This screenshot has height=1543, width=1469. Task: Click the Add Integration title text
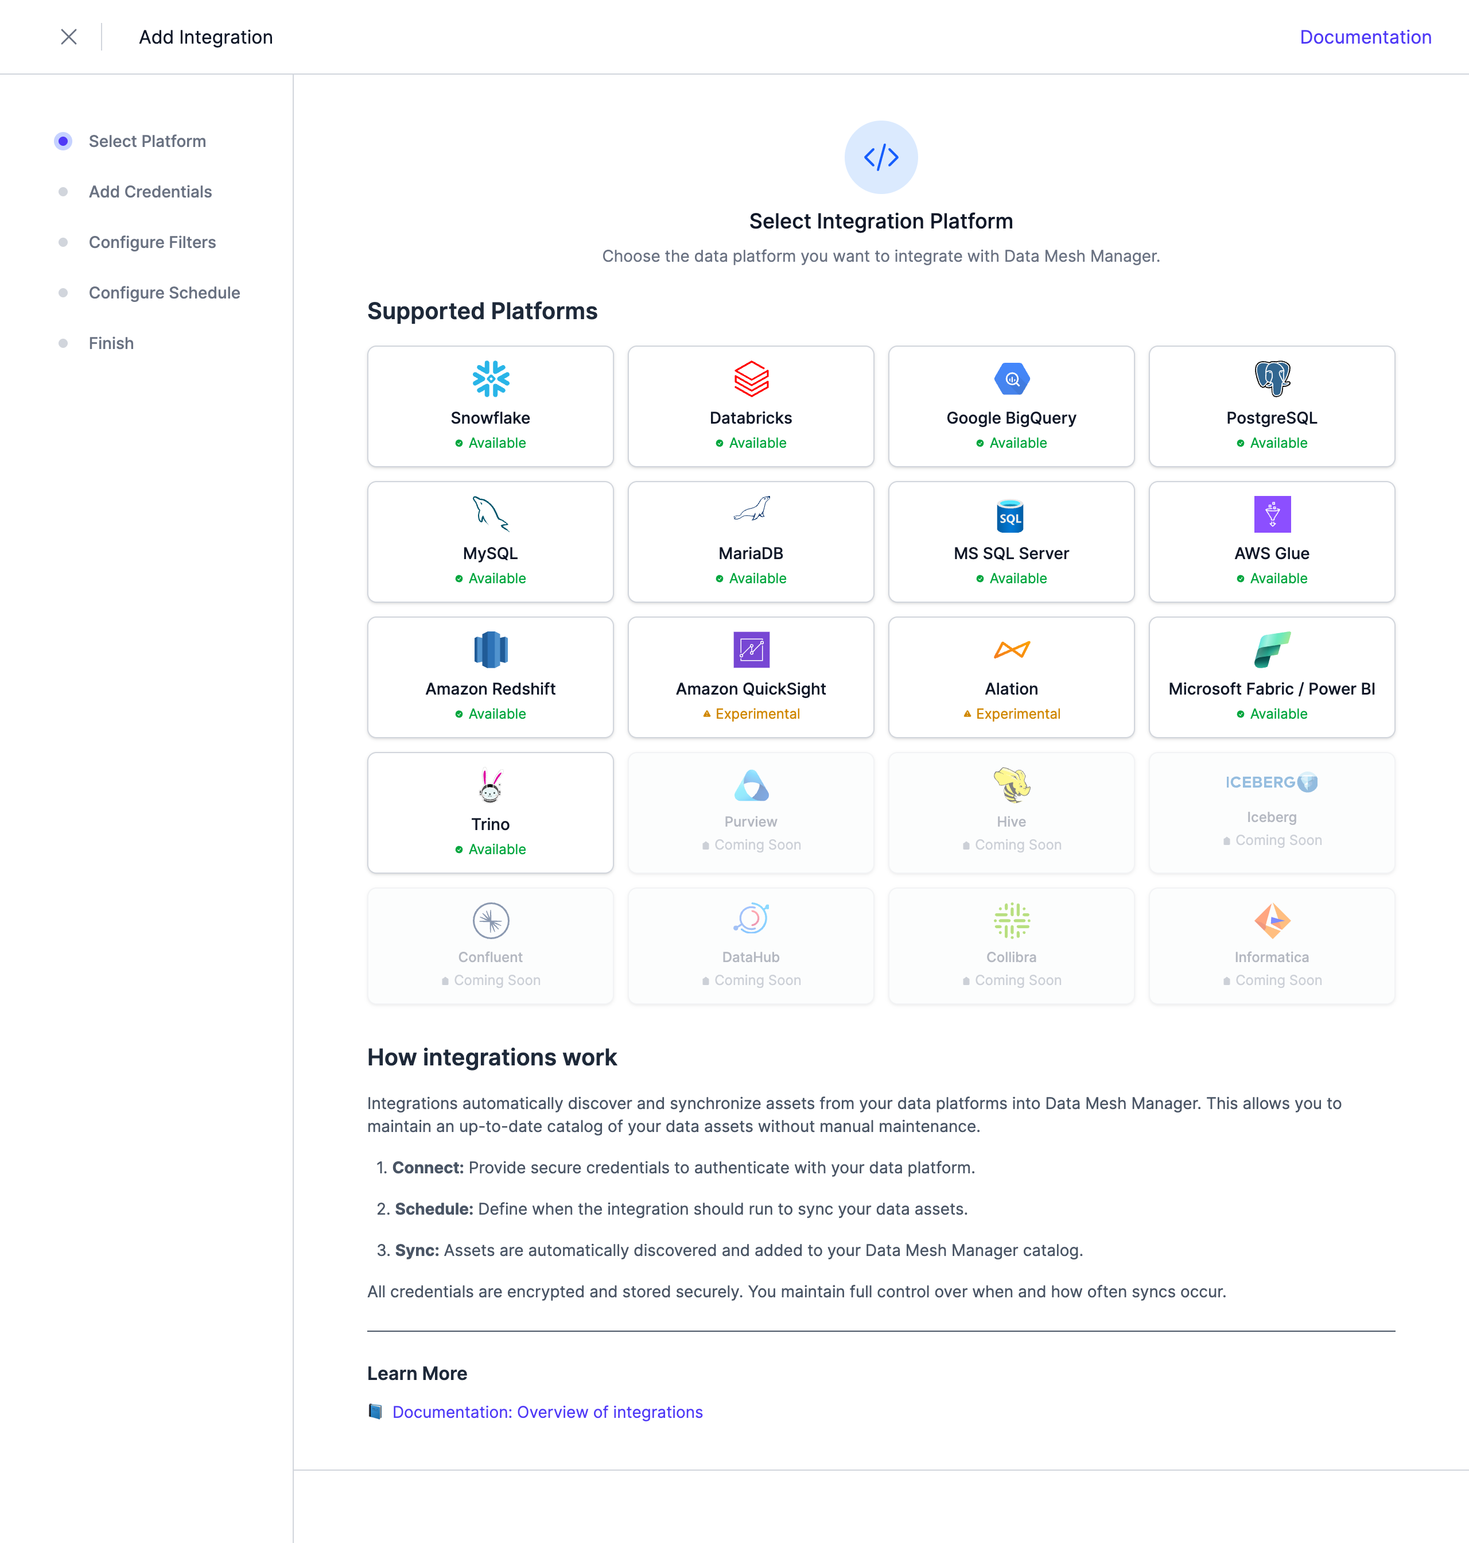tap(206, 37)
